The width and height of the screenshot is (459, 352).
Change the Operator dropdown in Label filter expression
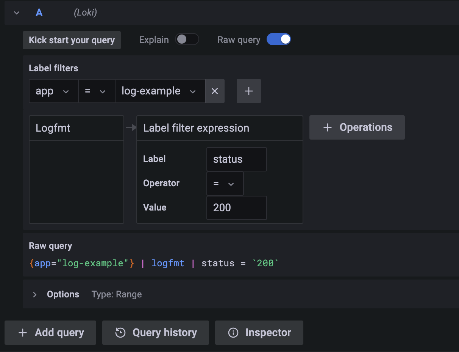pos(225,184)
